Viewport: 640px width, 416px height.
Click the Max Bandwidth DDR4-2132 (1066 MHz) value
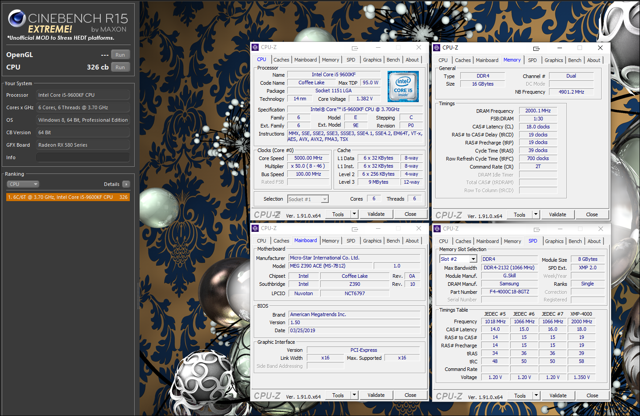point(509,268)
